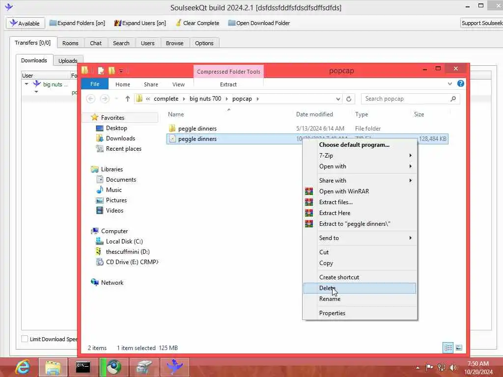The height and width of the screenshot is (377, 503).
Task: Collapse the big nuts user row
Action: [x=27, y=84]
